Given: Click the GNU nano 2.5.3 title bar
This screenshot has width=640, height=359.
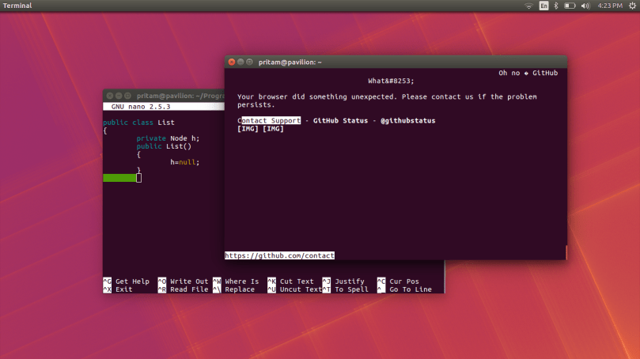Looking at the screenshot, I should point(163,107).
